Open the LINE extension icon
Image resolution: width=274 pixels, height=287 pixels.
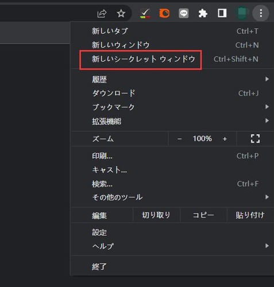pyautogui.click(x=184, y=13)
